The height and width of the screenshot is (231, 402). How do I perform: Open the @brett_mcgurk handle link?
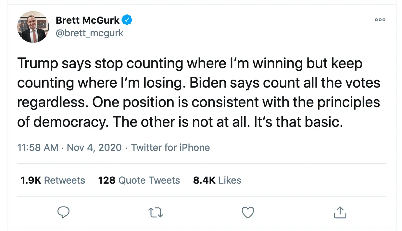tap(90, 33)
